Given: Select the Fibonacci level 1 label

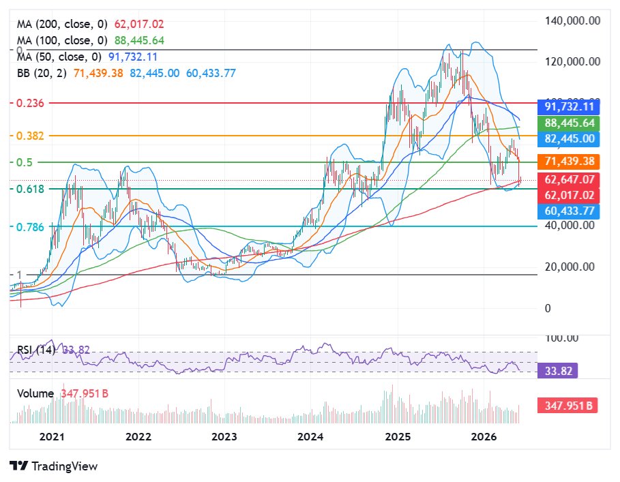Looking at the screenshot, I should [19, 274].
